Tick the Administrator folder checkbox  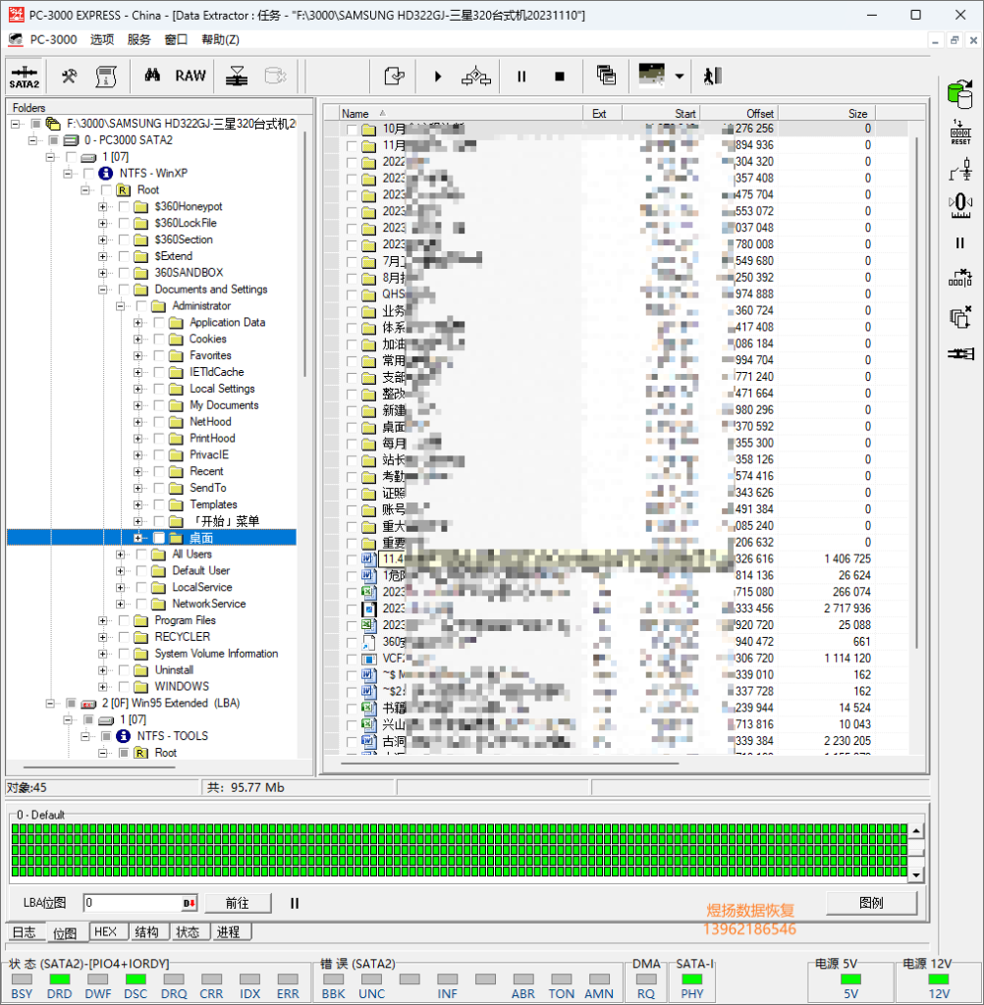click(x=141, y=306)
